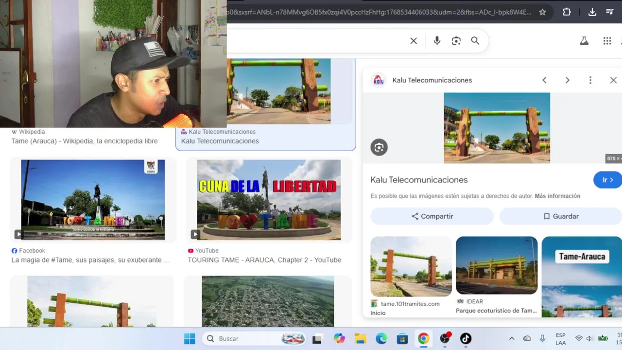This screenshot has height=350, width=622.
Task: Open bottom-left bamboo arch image result
Action: point(92,301)
